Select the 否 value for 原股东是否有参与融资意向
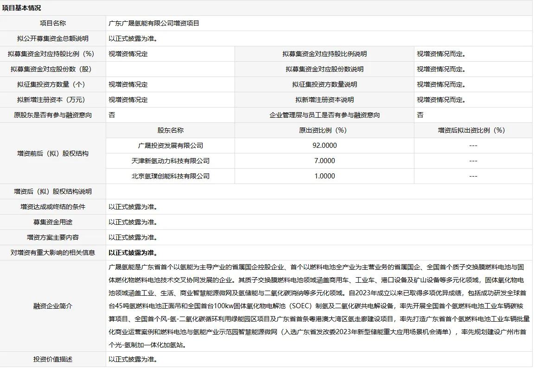The width and height of the screenshot is (534, 368). click(x=112, y=115)
